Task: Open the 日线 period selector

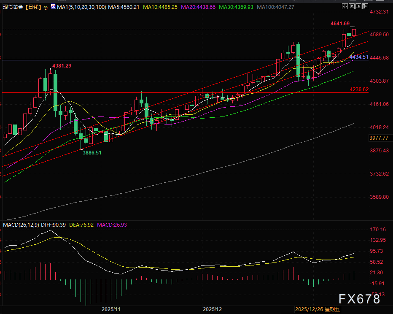Action: (33, 8)
